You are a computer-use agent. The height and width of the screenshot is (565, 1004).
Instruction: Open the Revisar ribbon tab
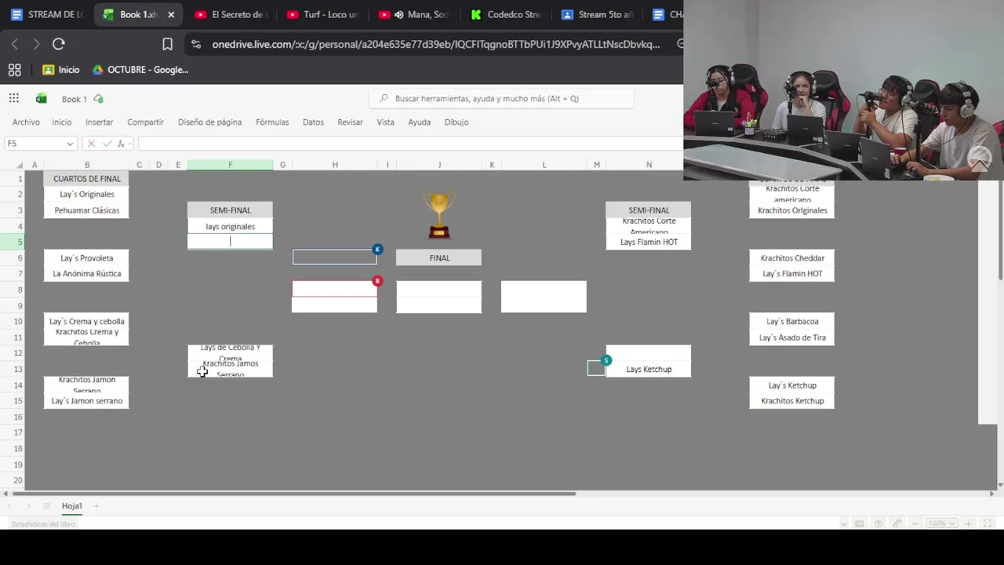350,122
